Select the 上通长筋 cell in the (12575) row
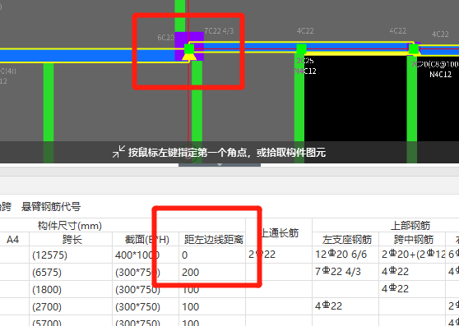 pos(279,255)
